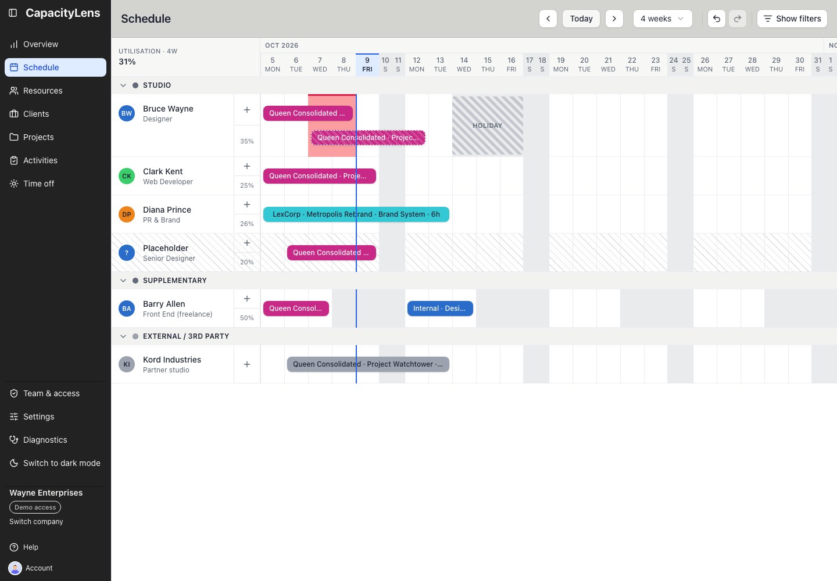Screen dimensions: 837x581
Task: Add allocation for Kord Industries
Action: pos(247,364)
